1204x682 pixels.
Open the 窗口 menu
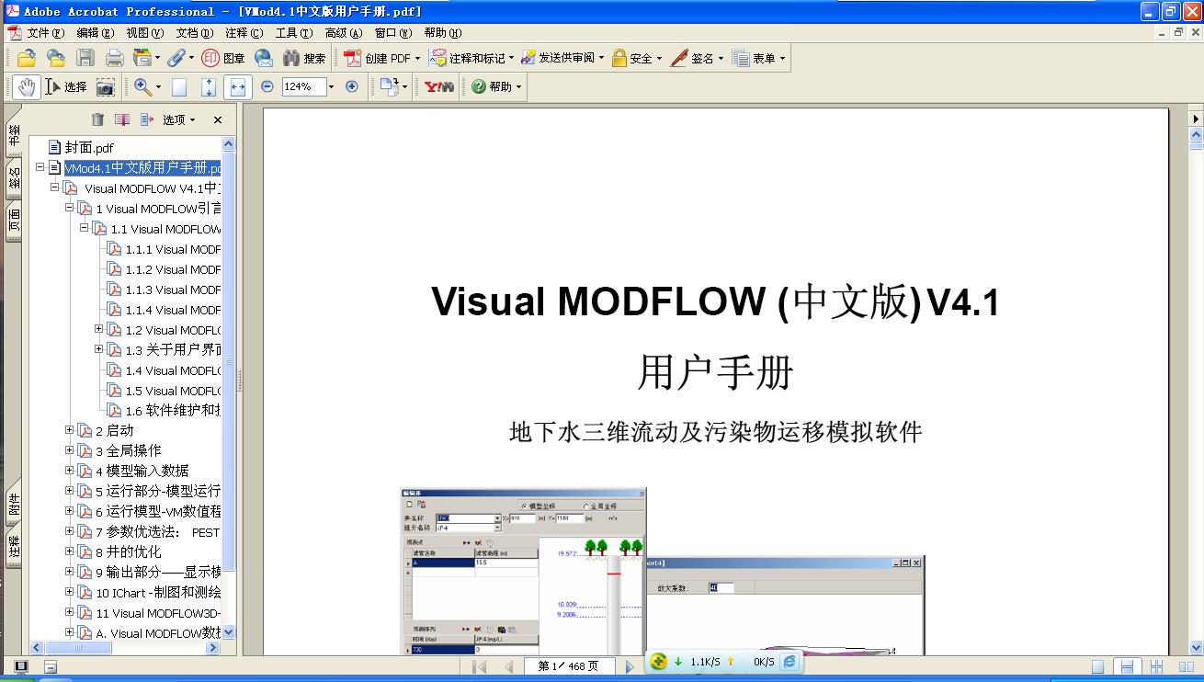(393, 32)
